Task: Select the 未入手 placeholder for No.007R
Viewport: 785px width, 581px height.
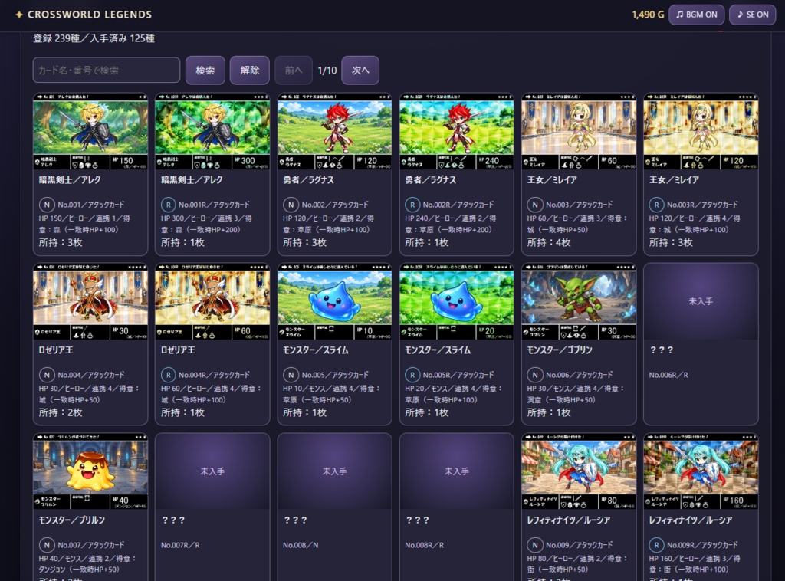Action: (212, 472)
